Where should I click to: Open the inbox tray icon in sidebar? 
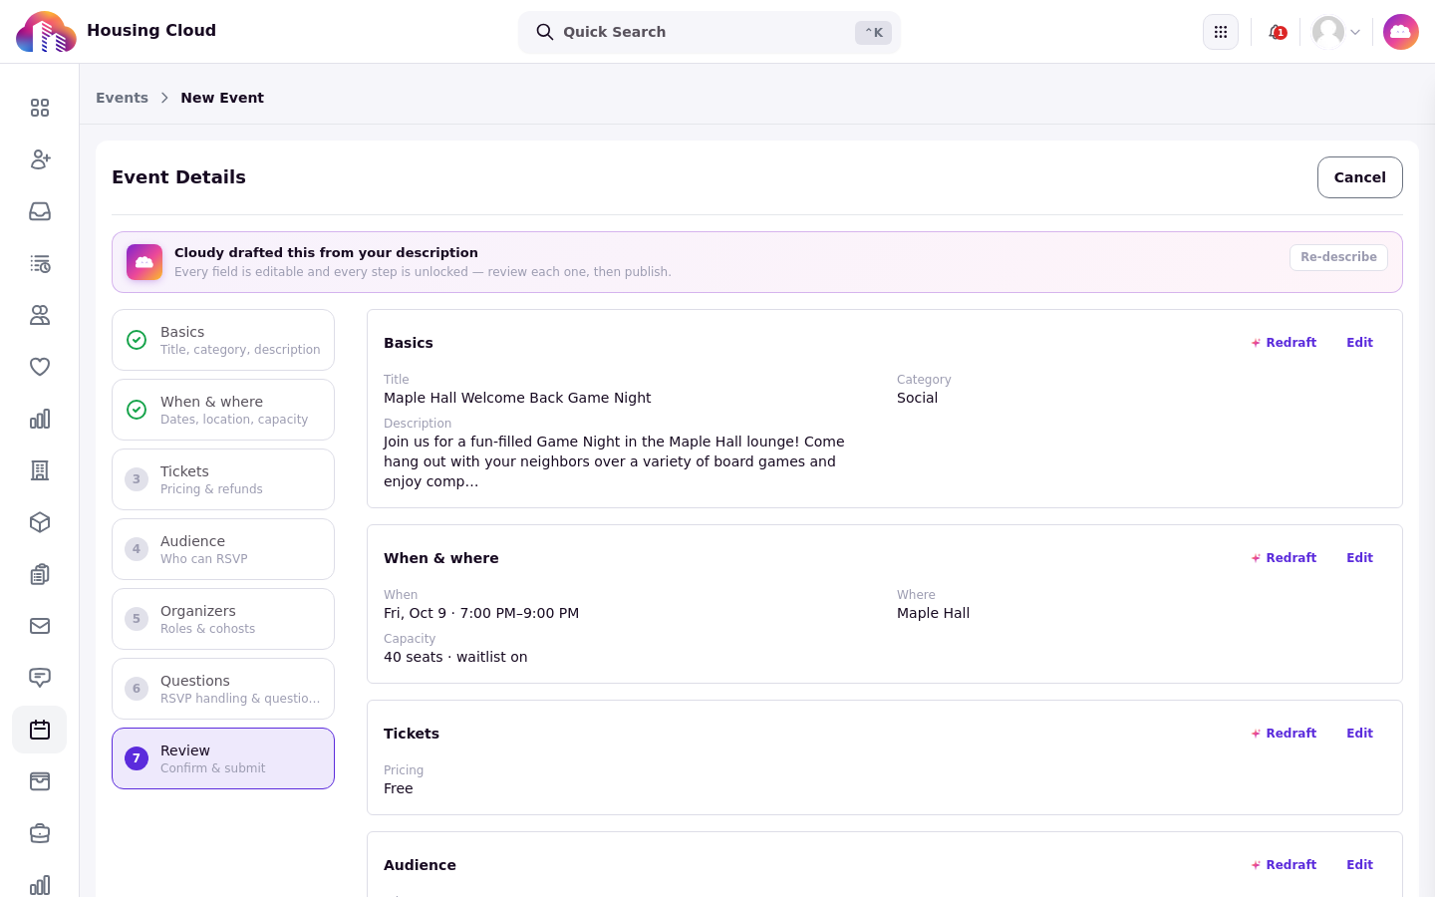40,211
